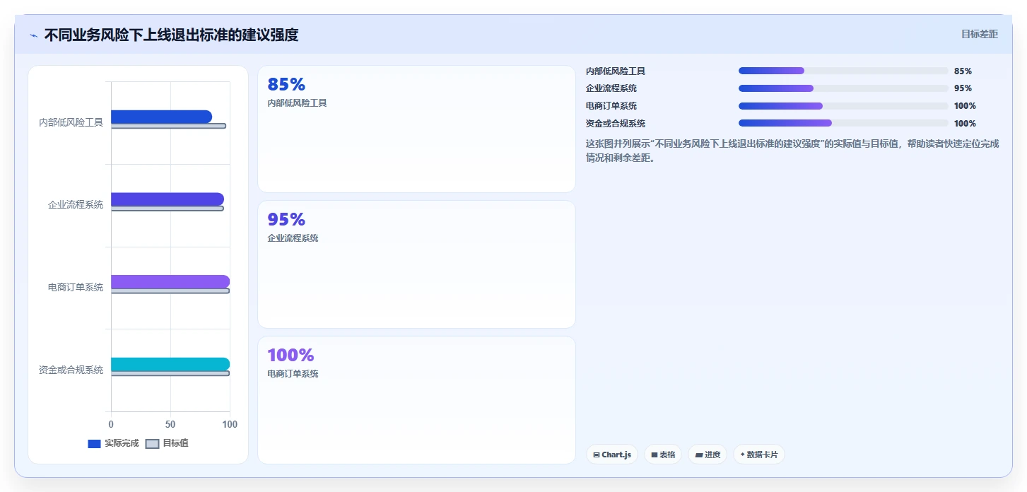Click the 内部低风险工具 label in progress list
This screenshot has height=492, width=1027.
pos(616,71)
